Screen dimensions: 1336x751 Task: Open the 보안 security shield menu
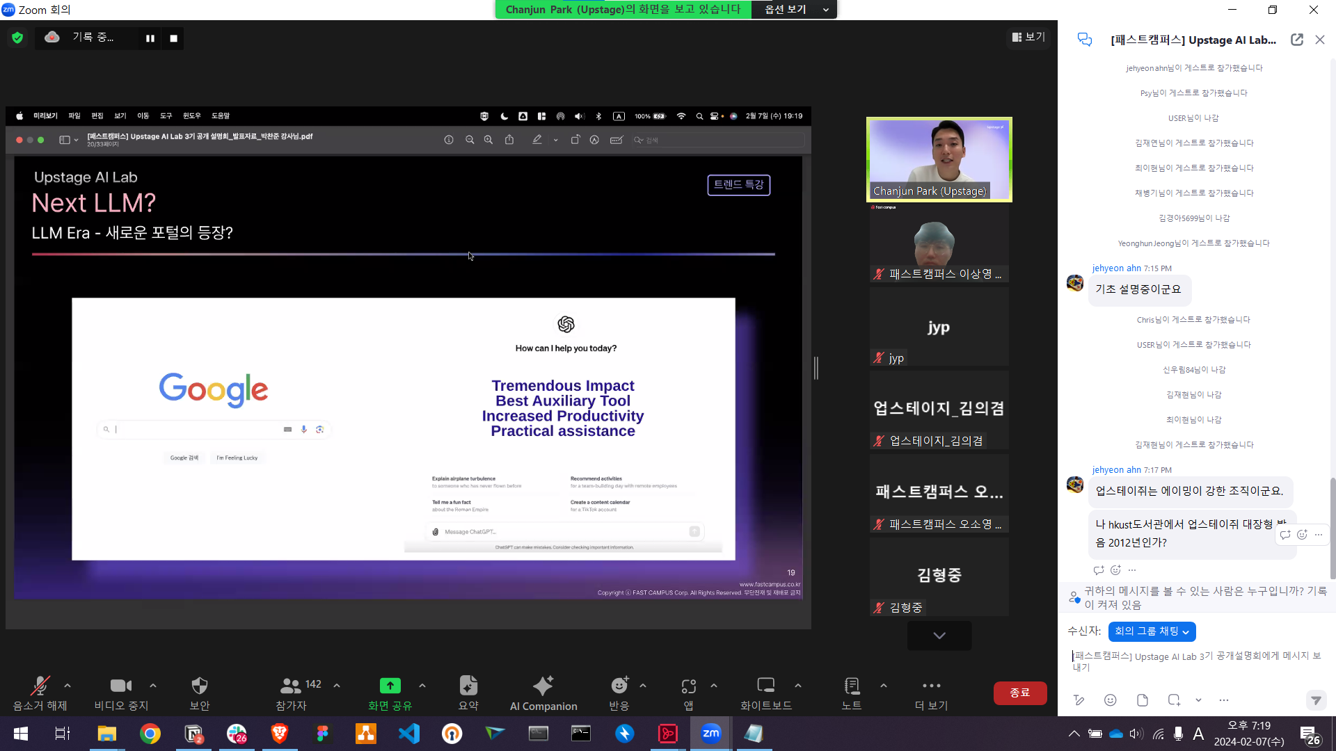point(199,693)
